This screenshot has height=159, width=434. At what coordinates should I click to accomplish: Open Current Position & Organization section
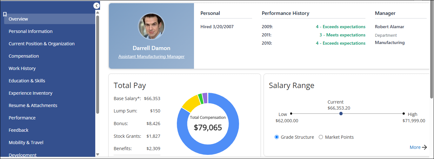point(42,44)
